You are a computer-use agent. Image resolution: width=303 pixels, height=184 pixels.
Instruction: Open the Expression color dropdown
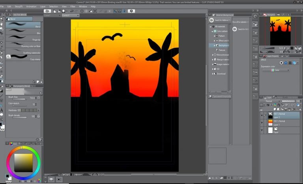point(276,70)
